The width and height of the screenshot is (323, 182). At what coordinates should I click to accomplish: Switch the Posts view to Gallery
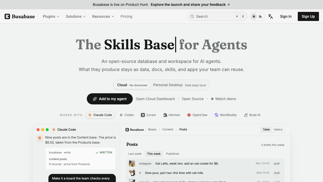point(278,129)
